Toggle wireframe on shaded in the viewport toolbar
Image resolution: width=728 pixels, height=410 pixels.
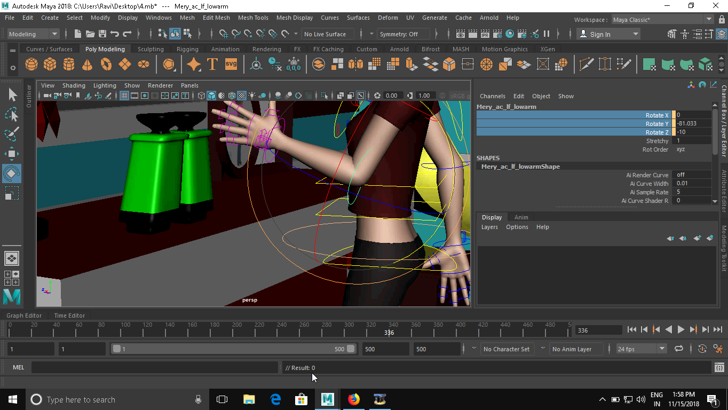[x=220, y=96]
